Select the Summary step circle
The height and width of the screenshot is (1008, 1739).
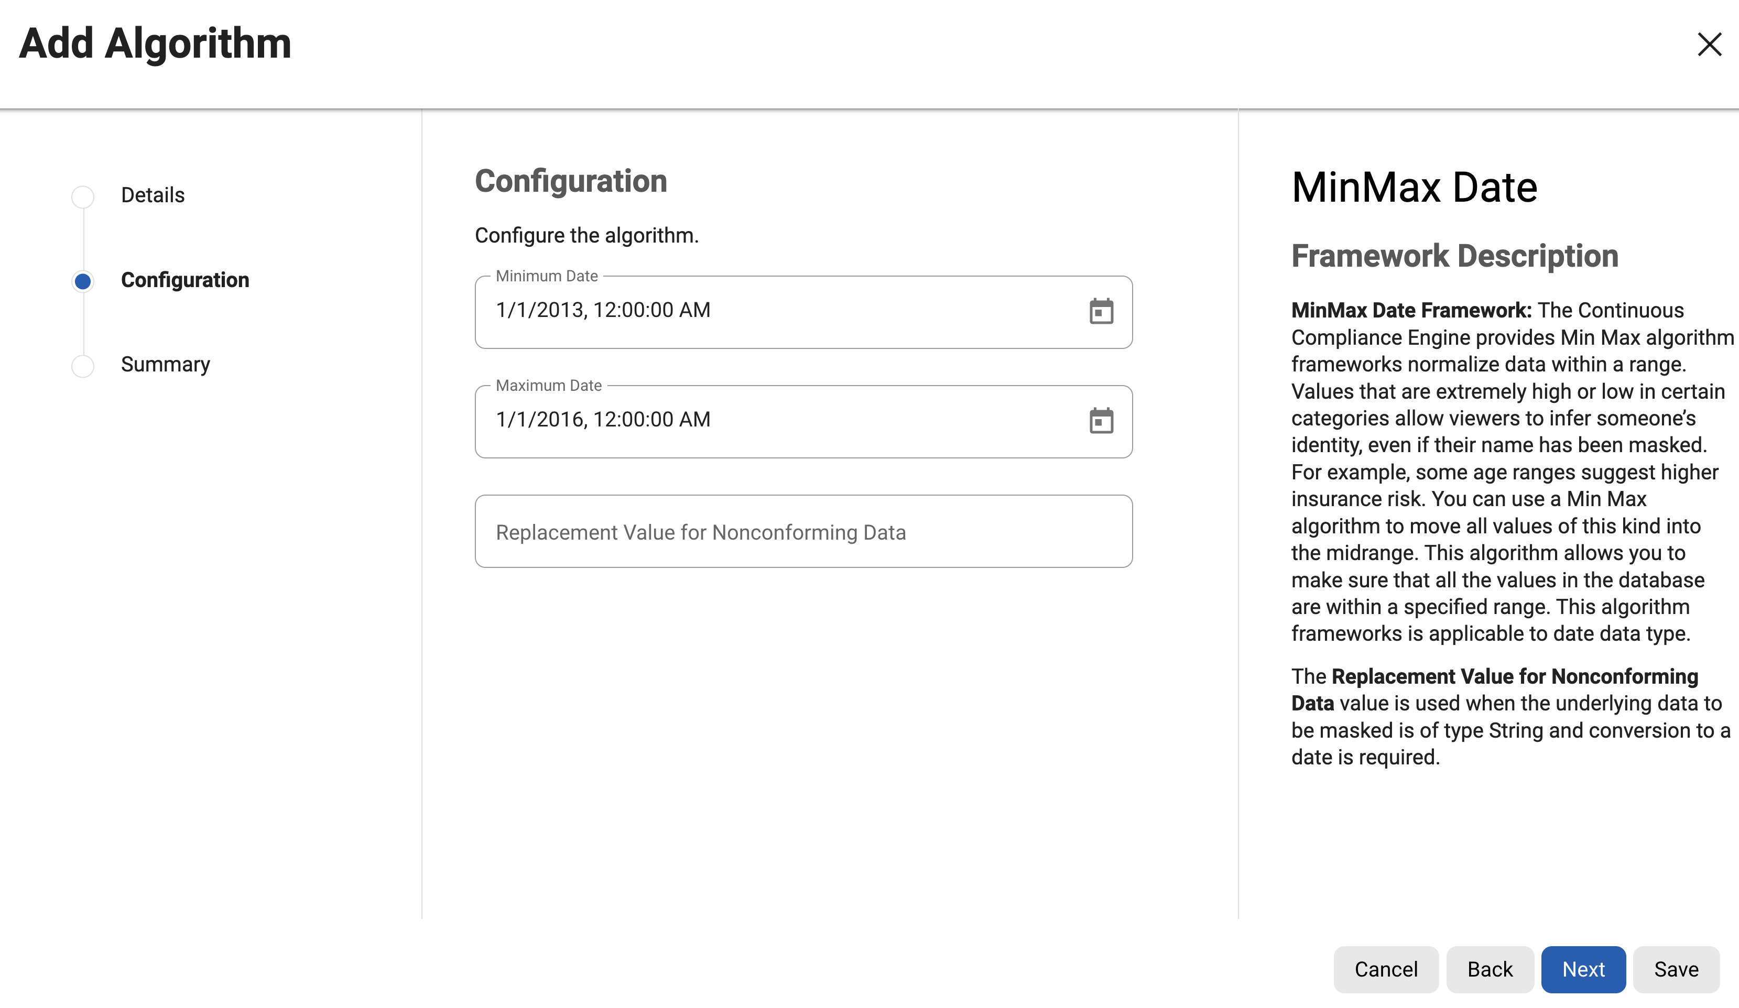pyautogui.click(x=83, y=366)
